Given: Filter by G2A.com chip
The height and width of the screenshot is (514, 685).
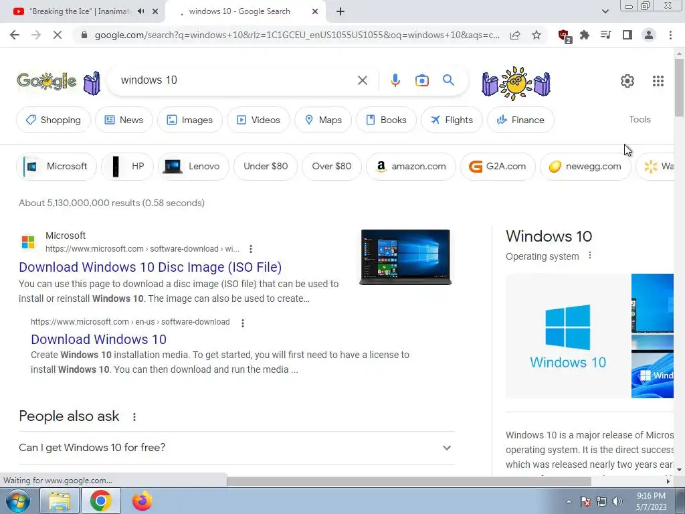Looking at the screenshot, I should tap(498, 167).
